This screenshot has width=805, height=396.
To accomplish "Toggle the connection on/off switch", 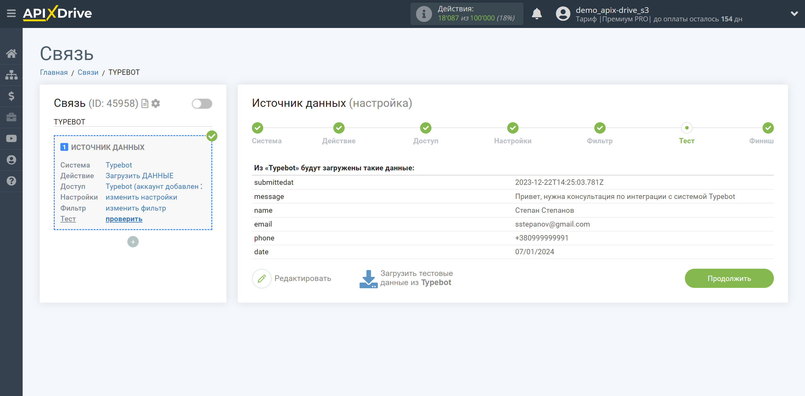I will click(202, 104).
